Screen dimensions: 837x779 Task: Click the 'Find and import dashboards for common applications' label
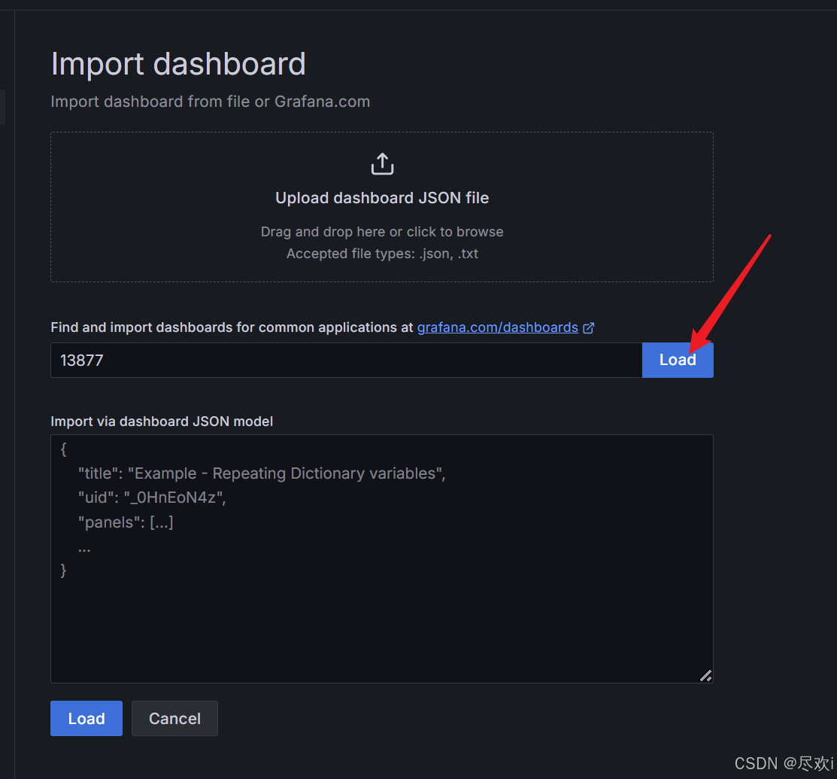232,327
